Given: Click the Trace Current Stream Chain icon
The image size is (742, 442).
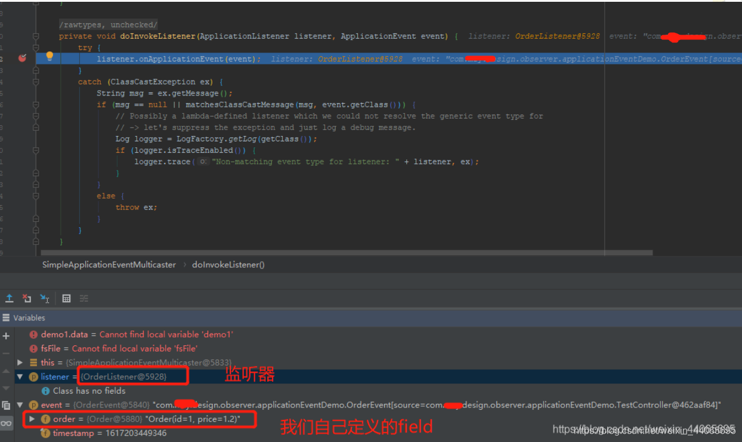Looking at the screenshot, I should point(84,298).
